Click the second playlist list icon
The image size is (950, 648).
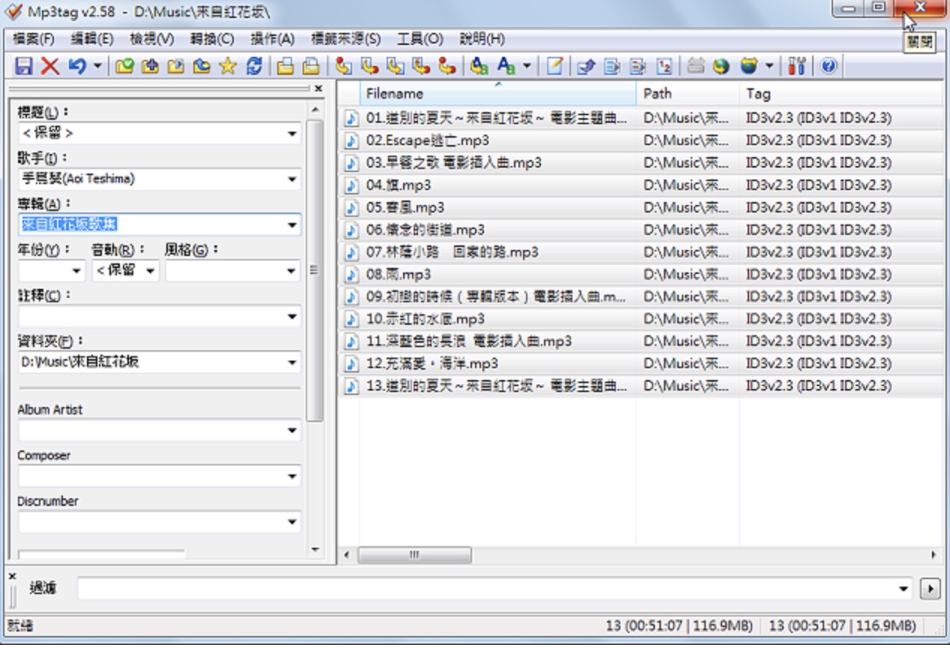coord(638,67)
